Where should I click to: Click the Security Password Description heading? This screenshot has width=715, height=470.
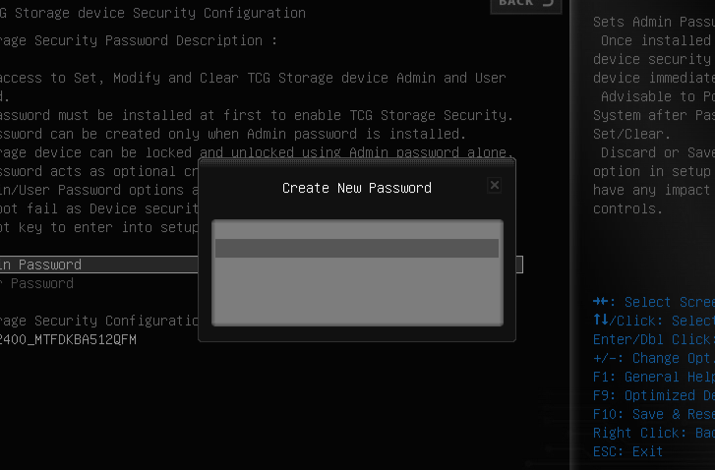click(138, 40)
